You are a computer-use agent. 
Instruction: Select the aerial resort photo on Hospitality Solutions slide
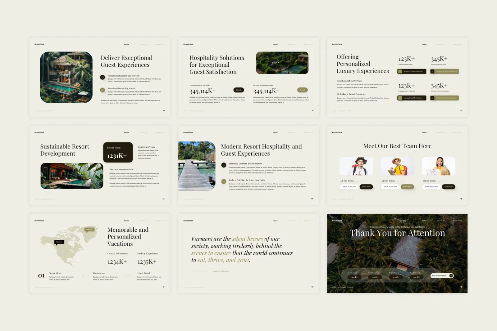coord(282,63)
